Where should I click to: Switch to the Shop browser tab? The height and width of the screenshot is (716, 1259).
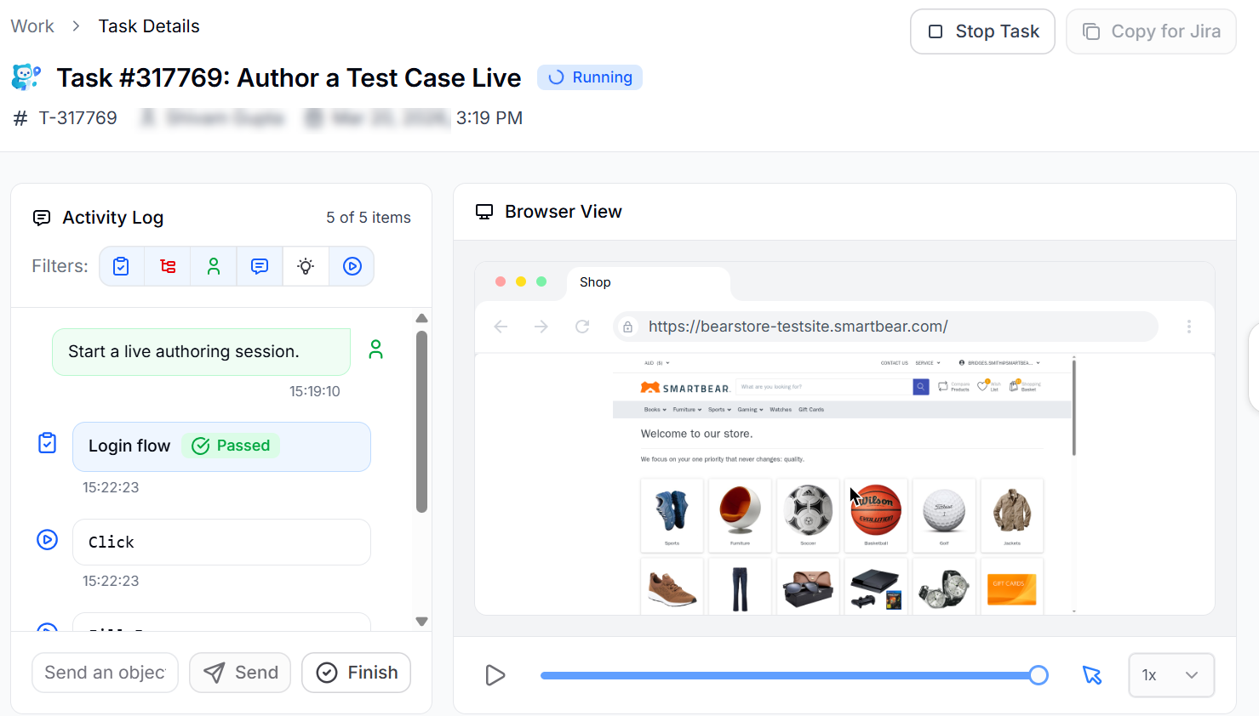click(x=595, y=281)
